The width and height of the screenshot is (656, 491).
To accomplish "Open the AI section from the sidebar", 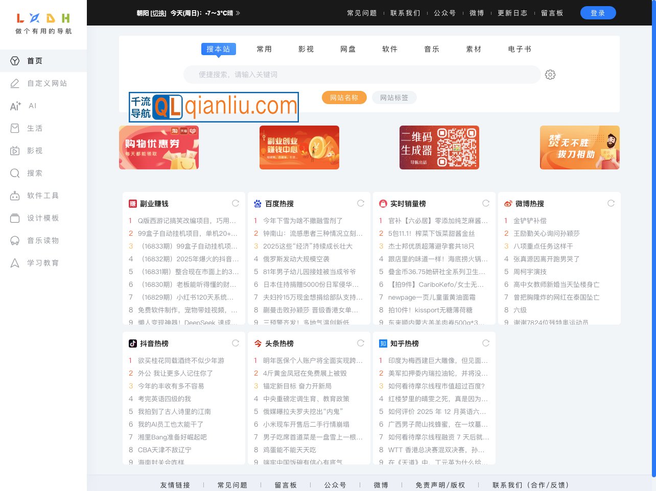I will click(15, 106).
